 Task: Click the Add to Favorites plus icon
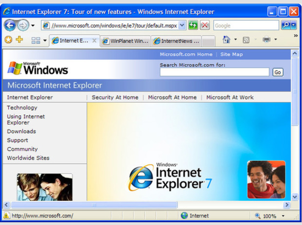pyautogui.click(x=19, y=40)
